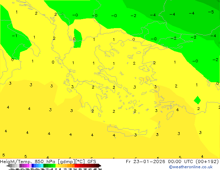The height and width of the screenshot is (170, 220).
Task: Click the "(00+192)" forecast offset label
Action: [207, 161]
